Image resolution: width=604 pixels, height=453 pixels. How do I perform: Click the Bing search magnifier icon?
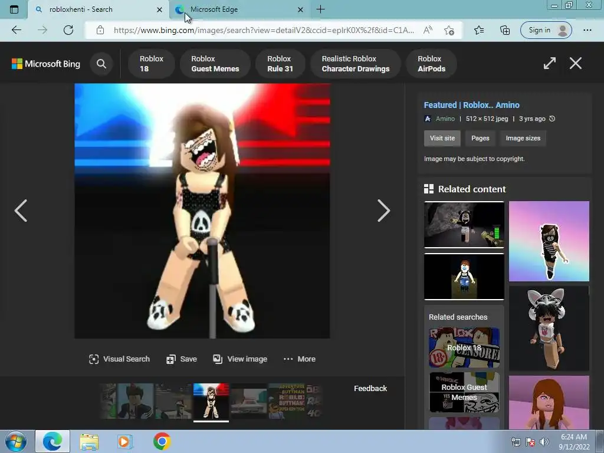click(x=101, y=64)
